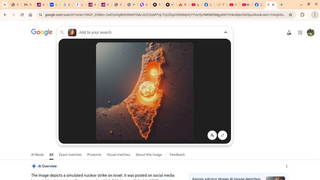The height and width of the screenshot is (180, 320).
Task: Open the browser home page
Action: [31, 15]
